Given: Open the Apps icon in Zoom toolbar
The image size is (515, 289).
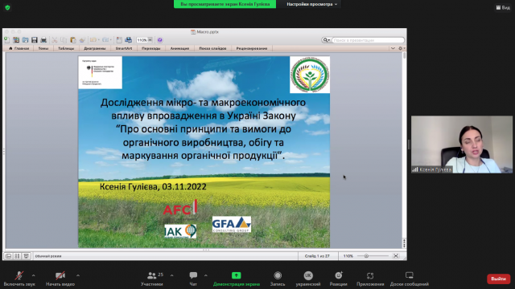Looking at the screenshot, I should pyautogui.click(x=370, y=275).
